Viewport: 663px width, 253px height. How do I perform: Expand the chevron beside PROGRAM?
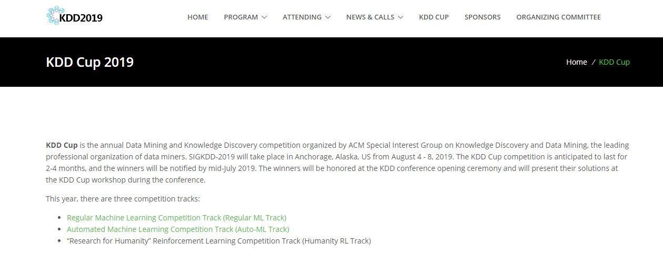264,17
